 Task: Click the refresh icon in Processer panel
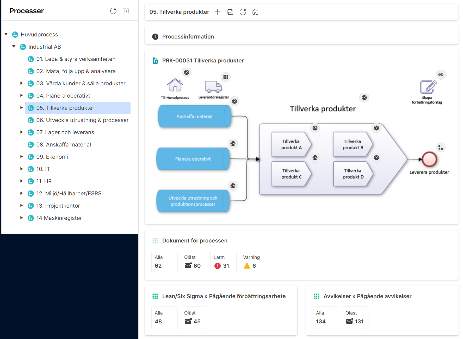click(x=113, y=11)
